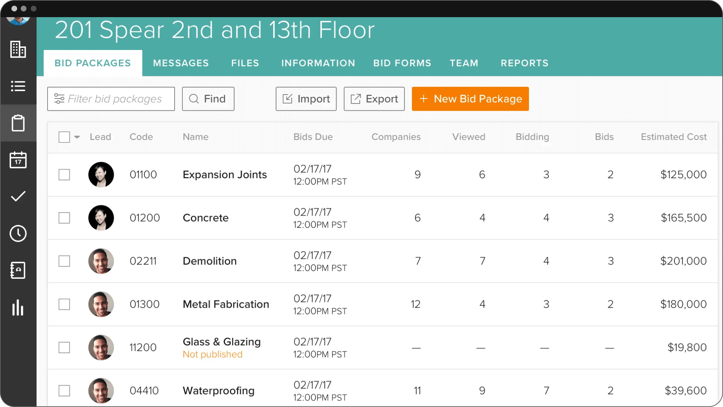
Task: Open the clock icon in sidebar
Action: [18, 233]
